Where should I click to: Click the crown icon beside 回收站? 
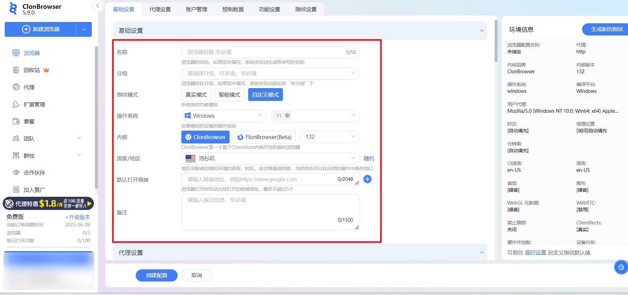pyautogui.click(x=46, y=70)
